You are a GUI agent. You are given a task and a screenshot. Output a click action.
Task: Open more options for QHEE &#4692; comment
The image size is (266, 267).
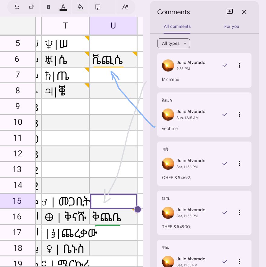point(239,163)
